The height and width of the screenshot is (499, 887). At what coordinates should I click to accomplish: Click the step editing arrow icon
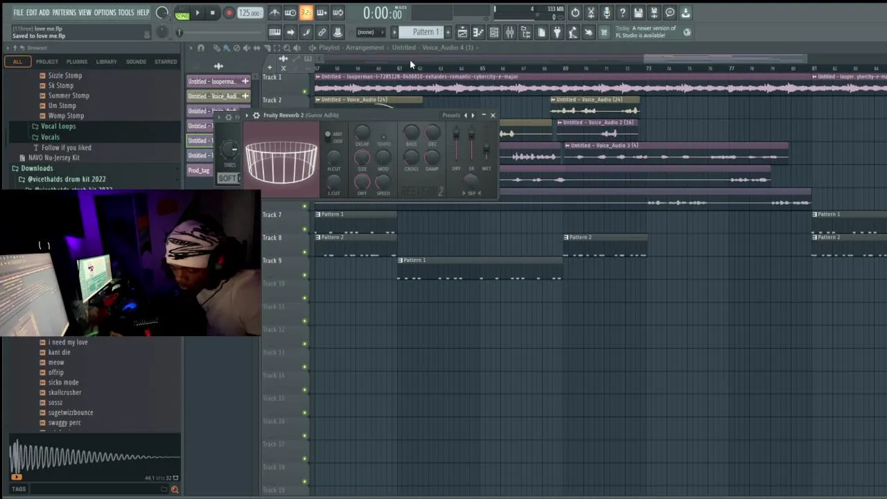290,32
